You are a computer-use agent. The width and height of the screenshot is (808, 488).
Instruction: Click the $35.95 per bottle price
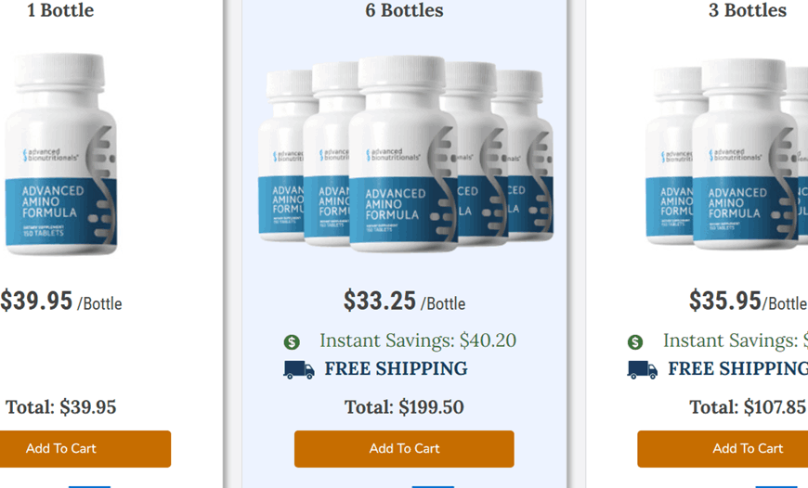point(749,301)
